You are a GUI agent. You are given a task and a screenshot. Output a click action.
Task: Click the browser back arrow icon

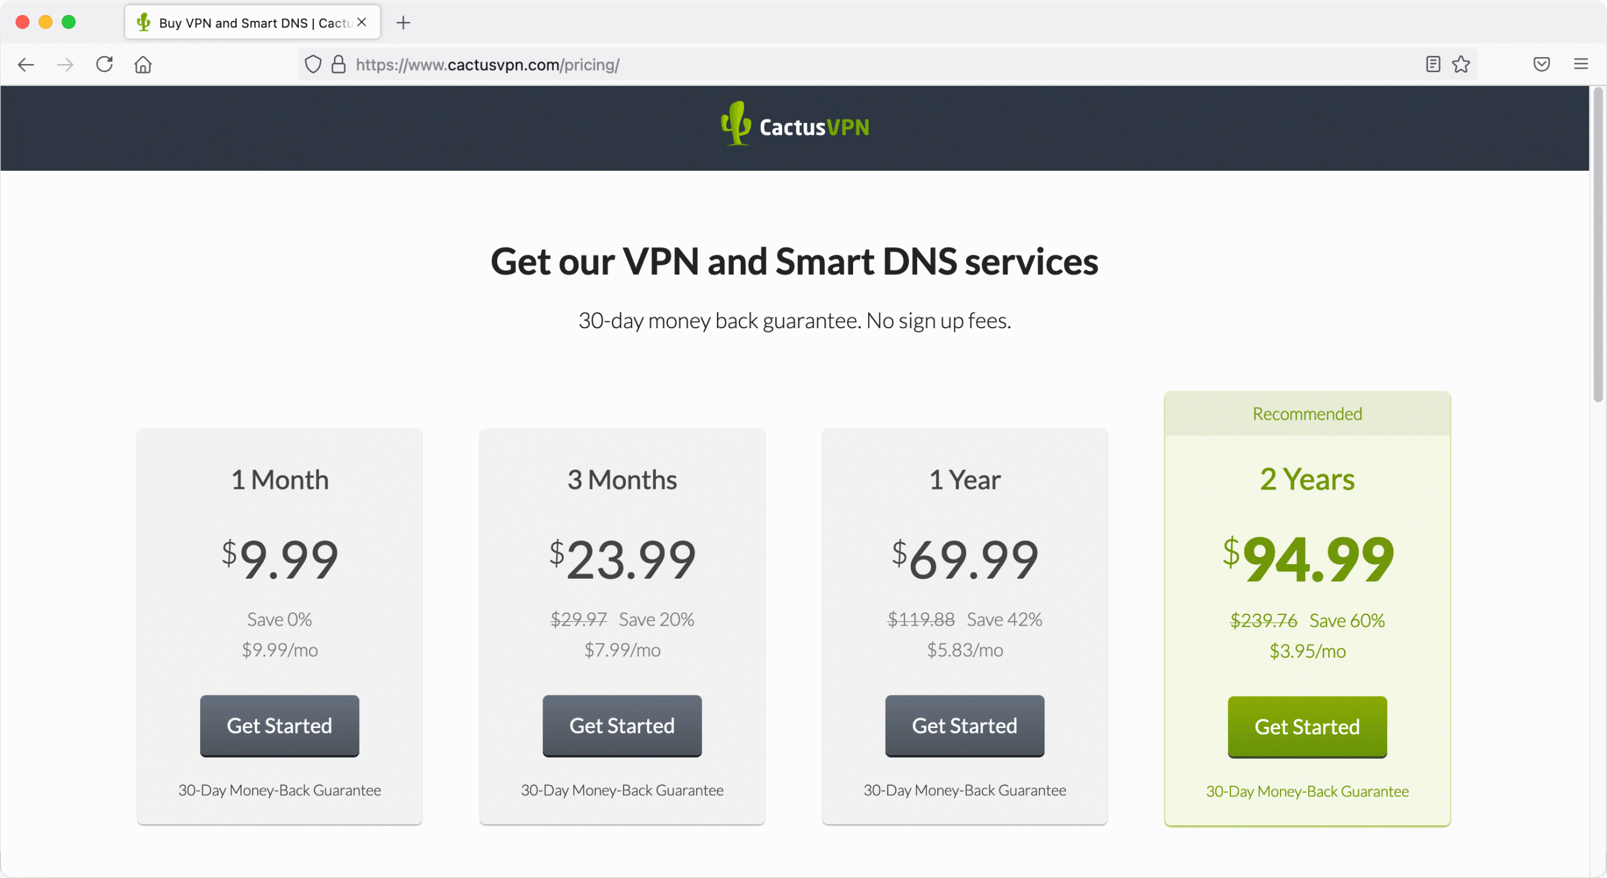26,65
